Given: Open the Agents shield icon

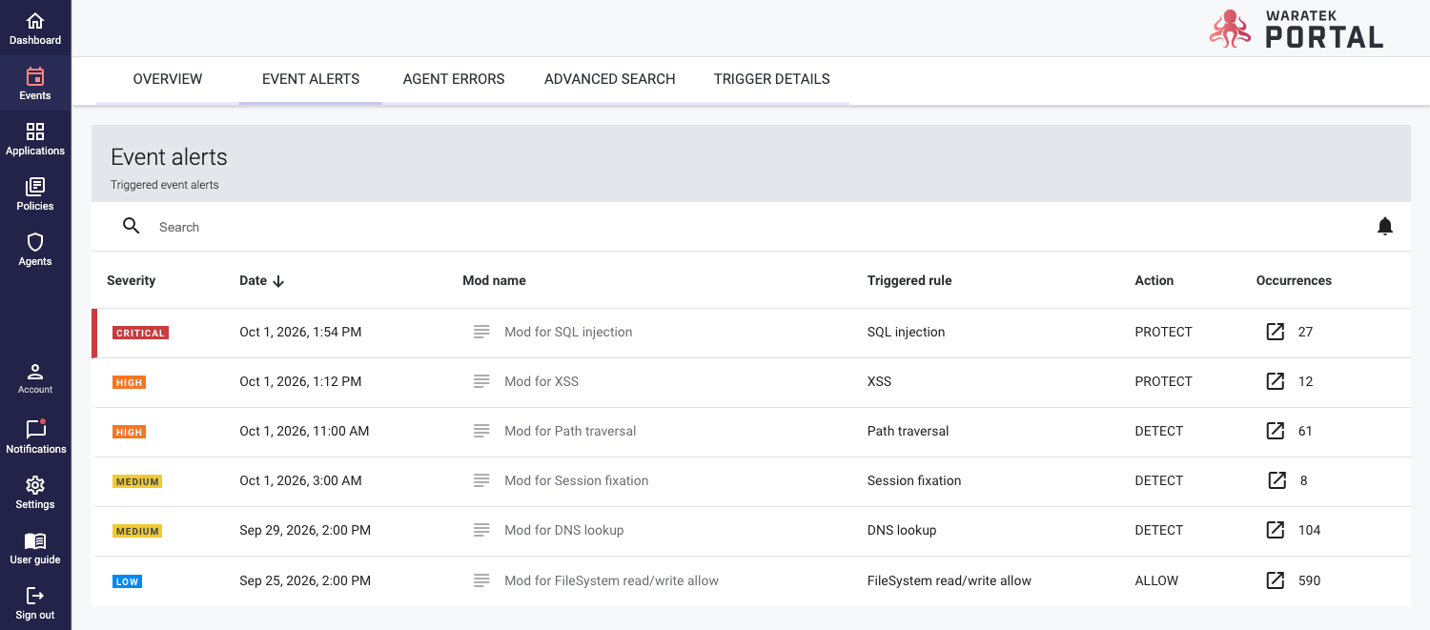Looking at the screenshot, I should (x=35, y=242).
